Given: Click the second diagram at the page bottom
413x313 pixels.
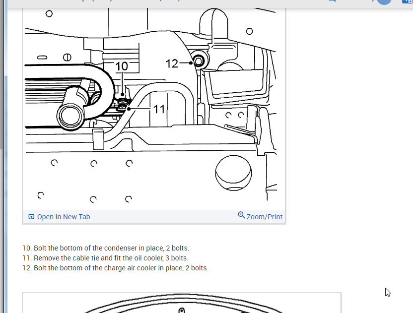Looking at the screenshot, I should click(x=182, y=303).
